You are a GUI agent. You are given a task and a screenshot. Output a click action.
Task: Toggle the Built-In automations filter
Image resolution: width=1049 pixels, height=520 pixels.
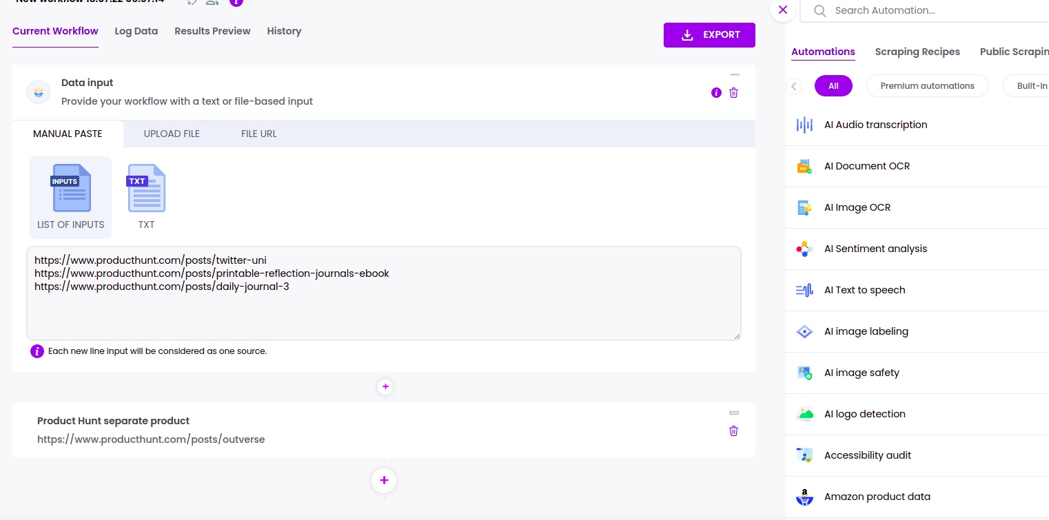tap(1031, 85)
